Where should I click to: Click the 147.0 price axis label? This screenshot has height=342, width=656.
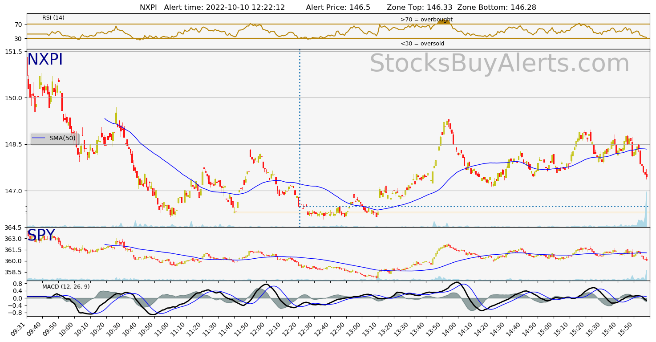pyautogui.click(x=14, y=191)
